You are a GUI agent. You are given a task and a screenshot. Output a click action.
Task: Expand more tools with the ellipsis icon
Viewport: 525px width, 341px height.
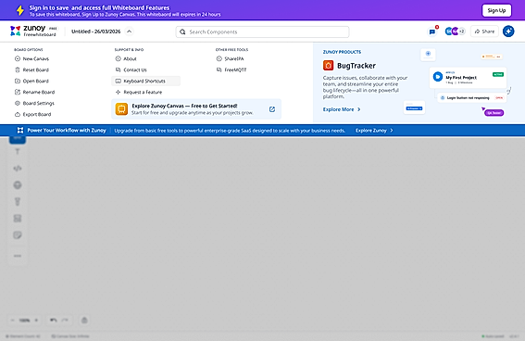[x=18, y=256]
